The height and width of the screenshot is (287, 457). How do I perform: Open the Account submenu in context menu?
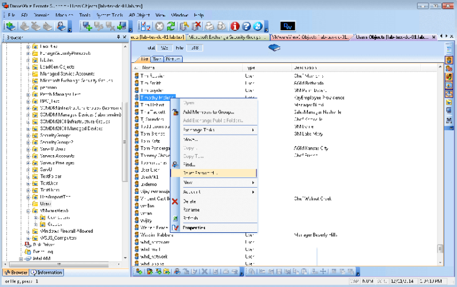[219, 192]
